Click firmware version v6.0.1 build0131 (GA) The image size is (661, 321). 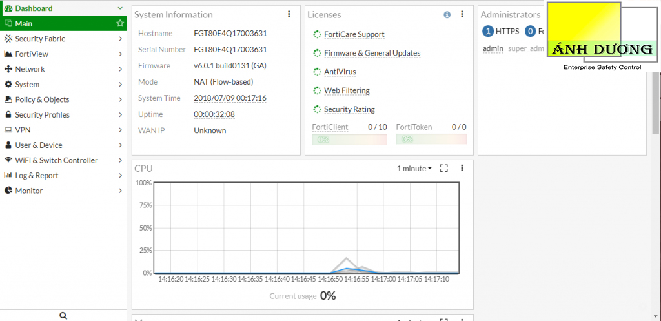coord(230,66)
